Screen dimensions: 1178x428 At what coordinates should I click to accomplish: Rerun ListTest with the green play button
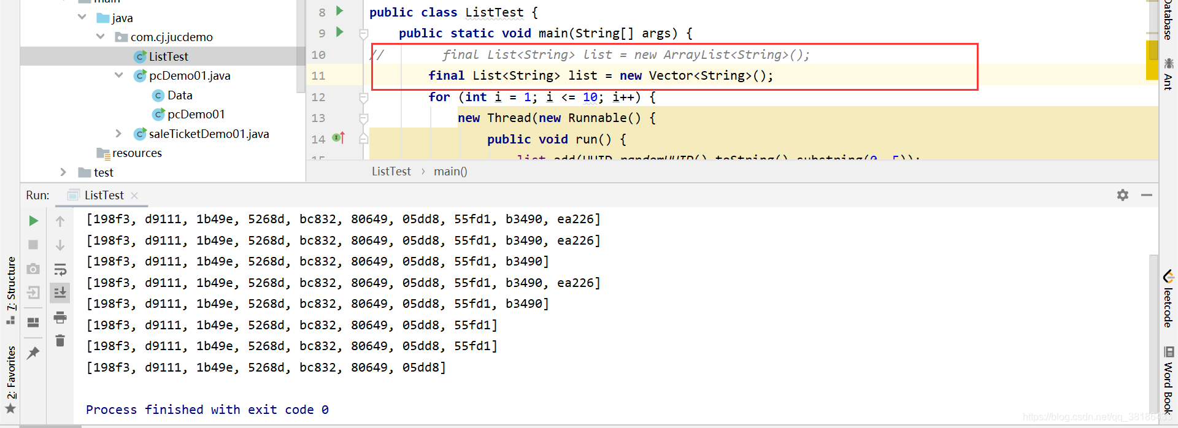(34, 221)
